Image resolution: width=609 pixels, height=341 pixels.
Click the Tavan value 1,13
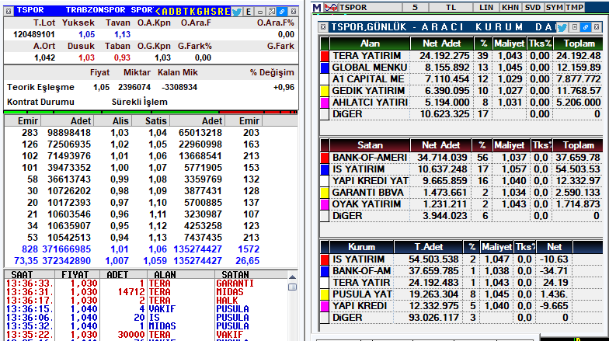[123, 34]
